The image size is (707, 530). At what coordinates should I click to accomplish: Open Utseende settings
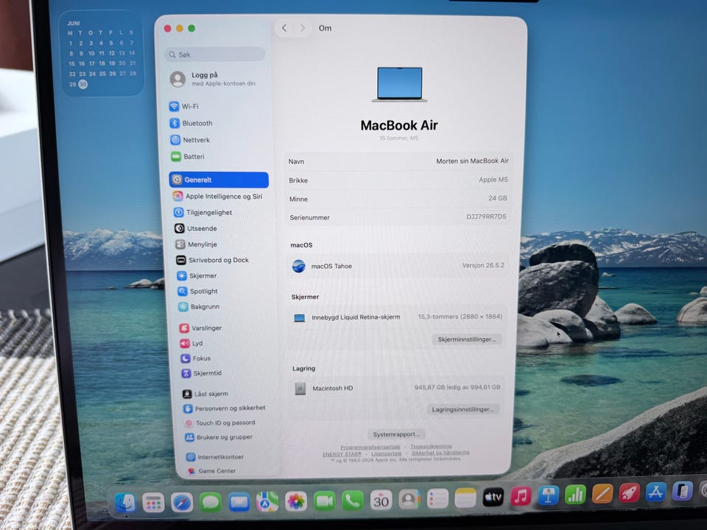[x=196, y=228]
